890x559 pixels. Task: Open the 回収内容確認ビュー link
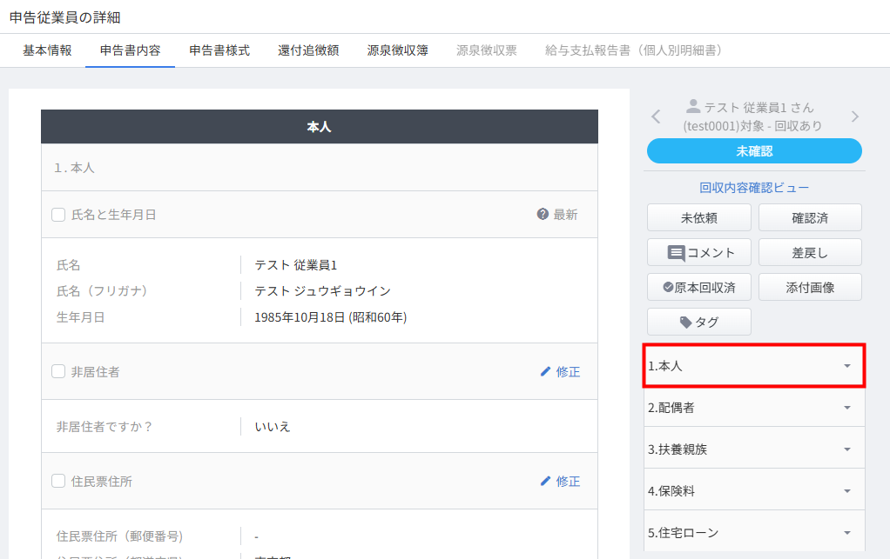(754, 187)
